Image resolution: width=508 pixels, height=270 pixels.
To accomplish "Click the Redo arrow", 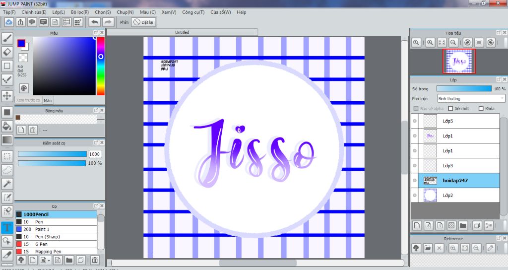I will pos(108,22).
